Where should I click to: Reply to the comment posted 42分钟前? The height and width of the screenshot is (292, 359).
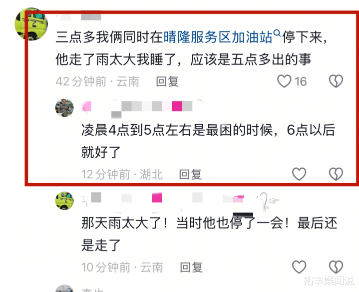[167, 81]
